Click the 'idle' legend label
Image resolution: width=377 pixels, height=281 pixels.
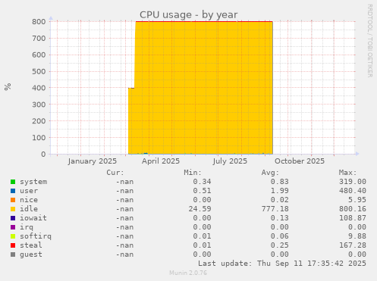pyautogui.click(x=29, y=209)
